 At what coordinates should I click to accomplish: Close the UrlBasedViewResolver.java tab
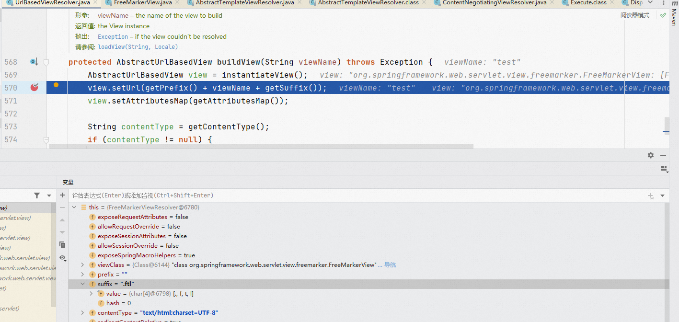[94, 3]
